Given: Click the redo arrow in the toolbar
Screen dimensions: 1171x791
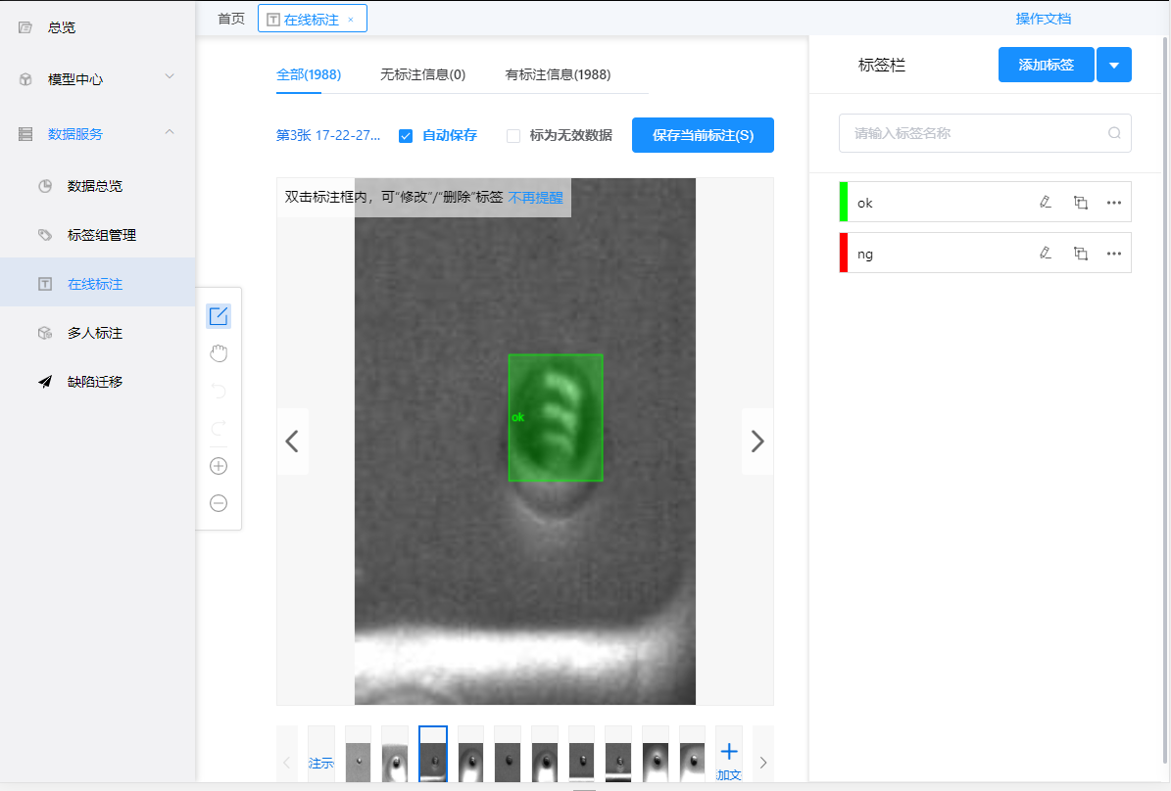Looking at the screenshot, I should coord(219,428).
